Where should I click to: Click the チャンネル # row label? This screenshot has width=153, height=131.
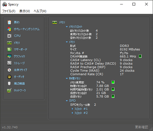(77, 53)
